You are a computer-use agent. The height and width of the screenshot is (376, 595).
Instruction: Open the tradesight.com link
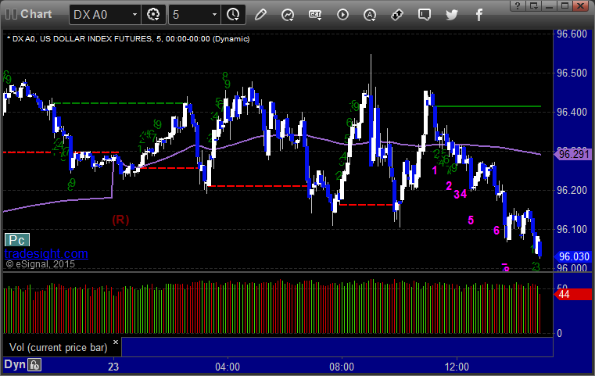tap(46, 253)
